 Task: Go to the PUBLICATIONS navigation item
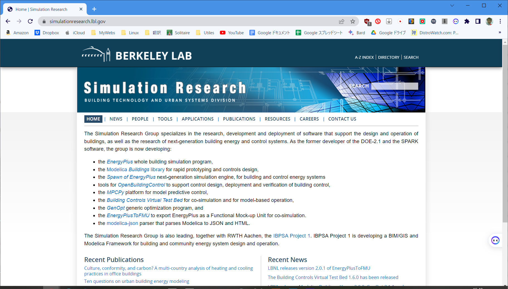[x=239, y=119]
